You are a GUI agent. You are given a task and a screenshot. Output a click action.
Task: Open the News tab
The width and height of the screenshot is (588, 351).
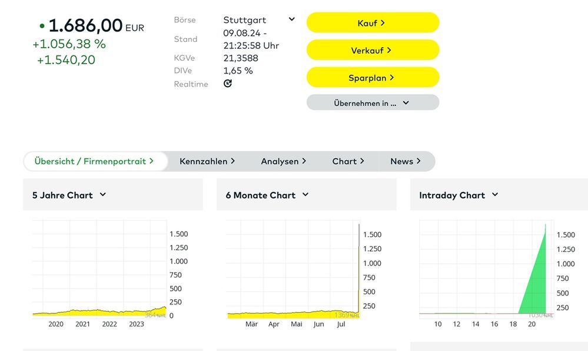(x=406, y=161)
